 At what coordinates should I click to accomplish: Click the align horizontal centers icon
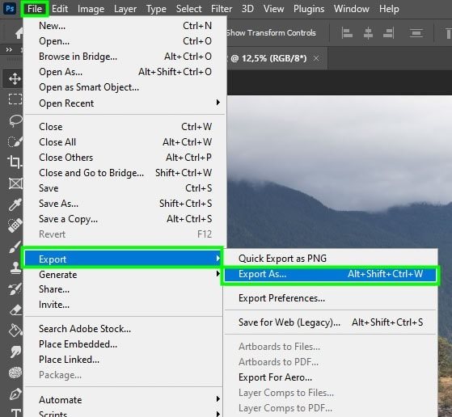click(368, 33)
